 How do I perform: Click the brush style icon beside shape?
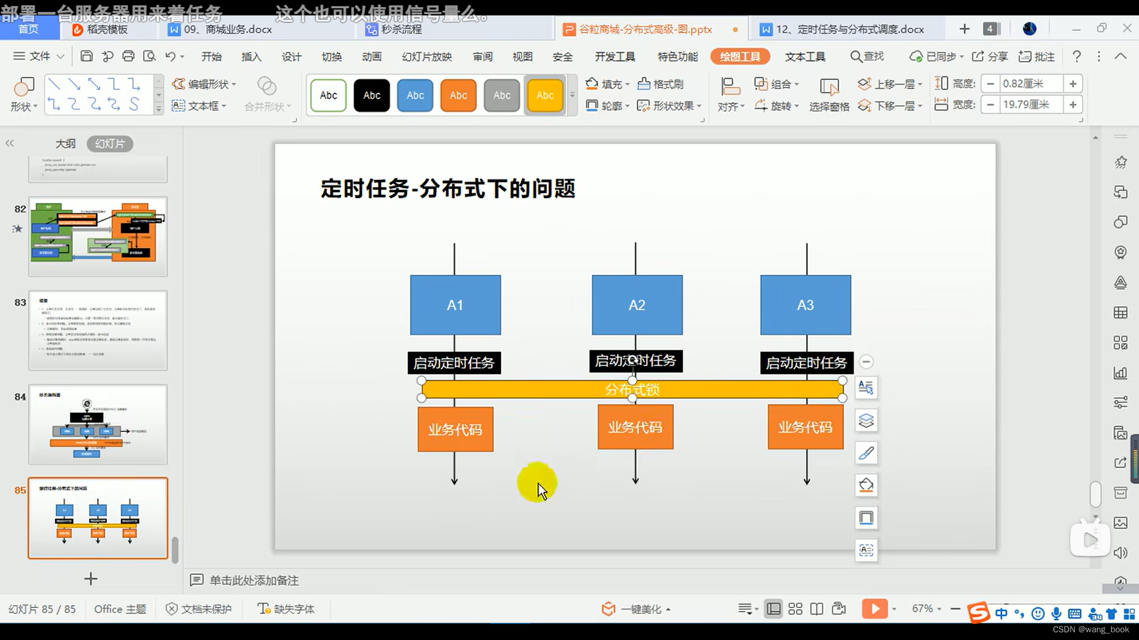[x=866, y=453]
